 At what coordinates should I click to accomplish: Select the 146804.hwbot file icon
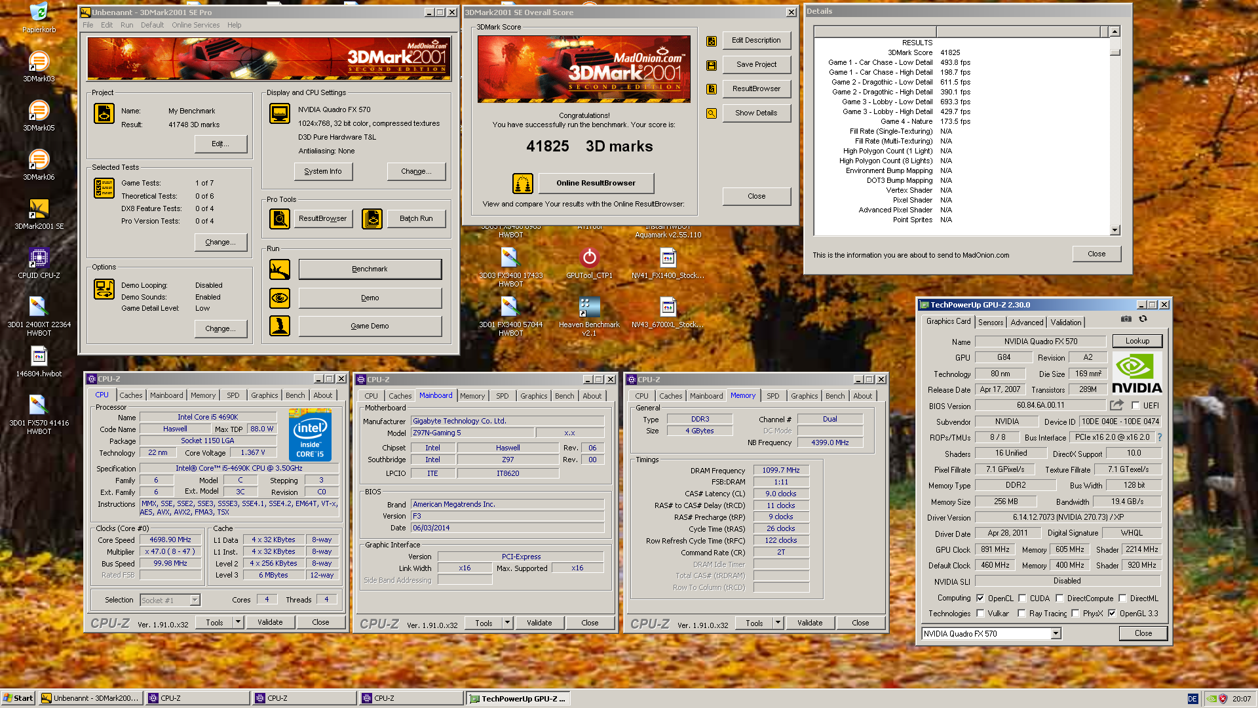click(x=39, y=361)
